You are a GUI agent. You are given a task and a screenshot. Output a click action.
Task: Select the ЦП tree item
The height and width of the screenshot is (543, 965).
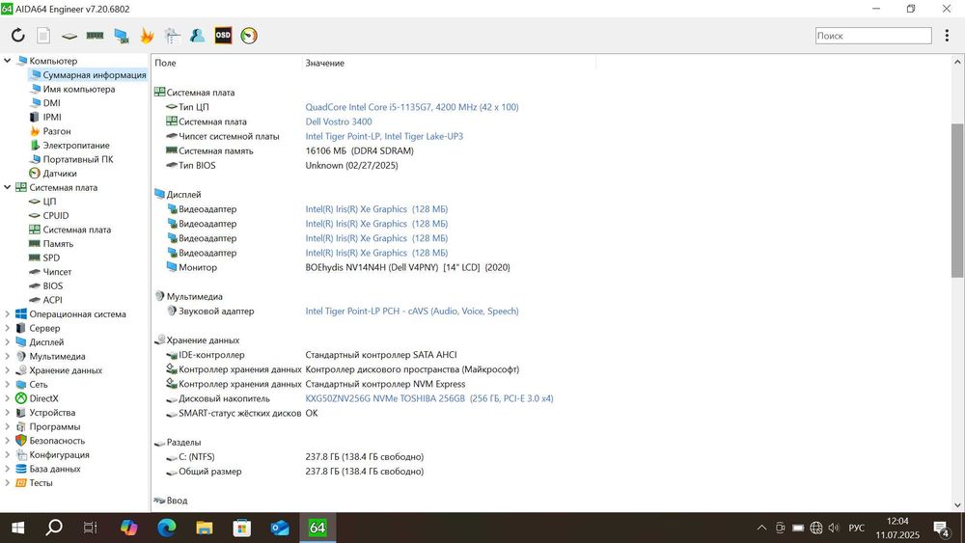tap(42, 202)
